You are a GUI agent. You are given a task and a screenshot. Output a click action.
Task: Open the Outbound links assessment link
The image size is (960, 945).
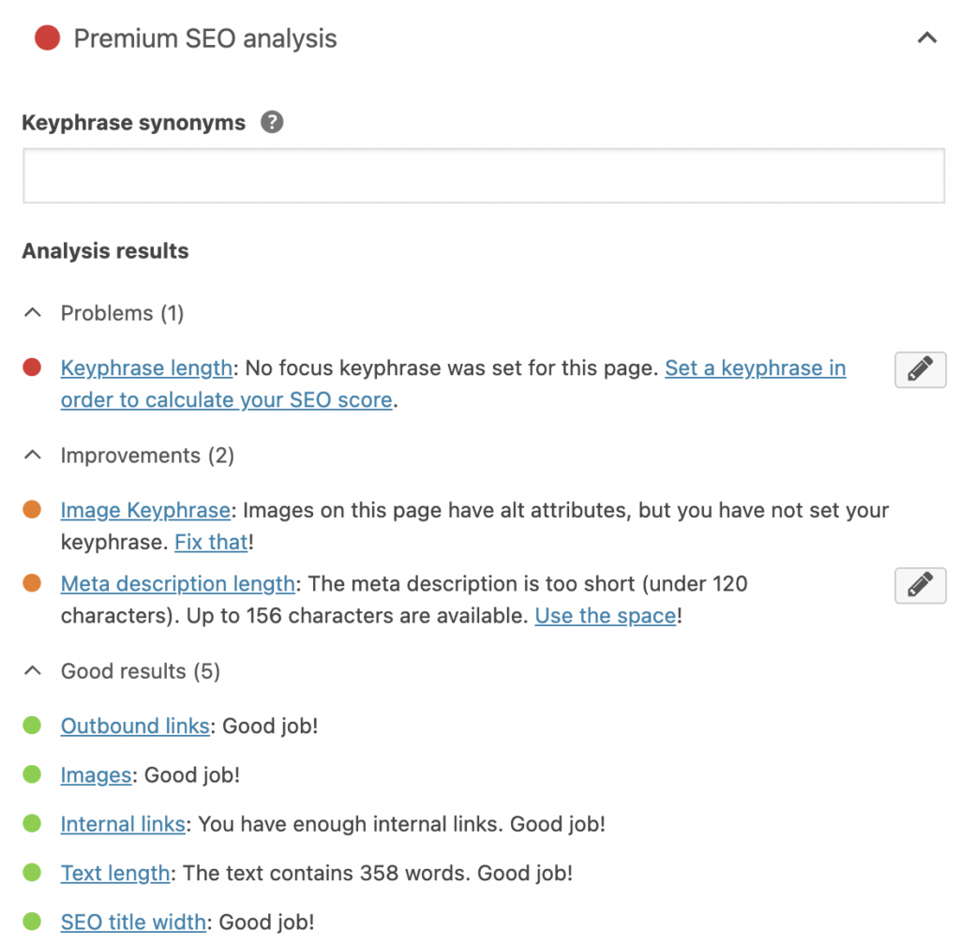click(x=135, y=727)
